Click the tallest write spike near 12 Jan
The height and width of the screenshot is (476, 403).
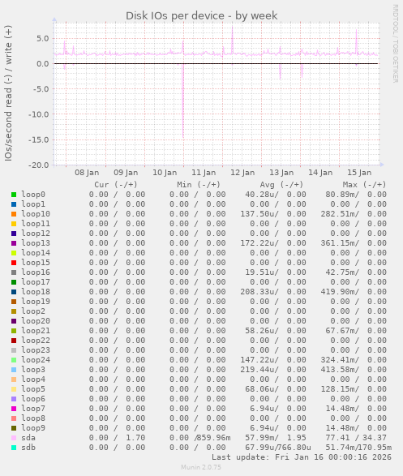tap(233, 40)
